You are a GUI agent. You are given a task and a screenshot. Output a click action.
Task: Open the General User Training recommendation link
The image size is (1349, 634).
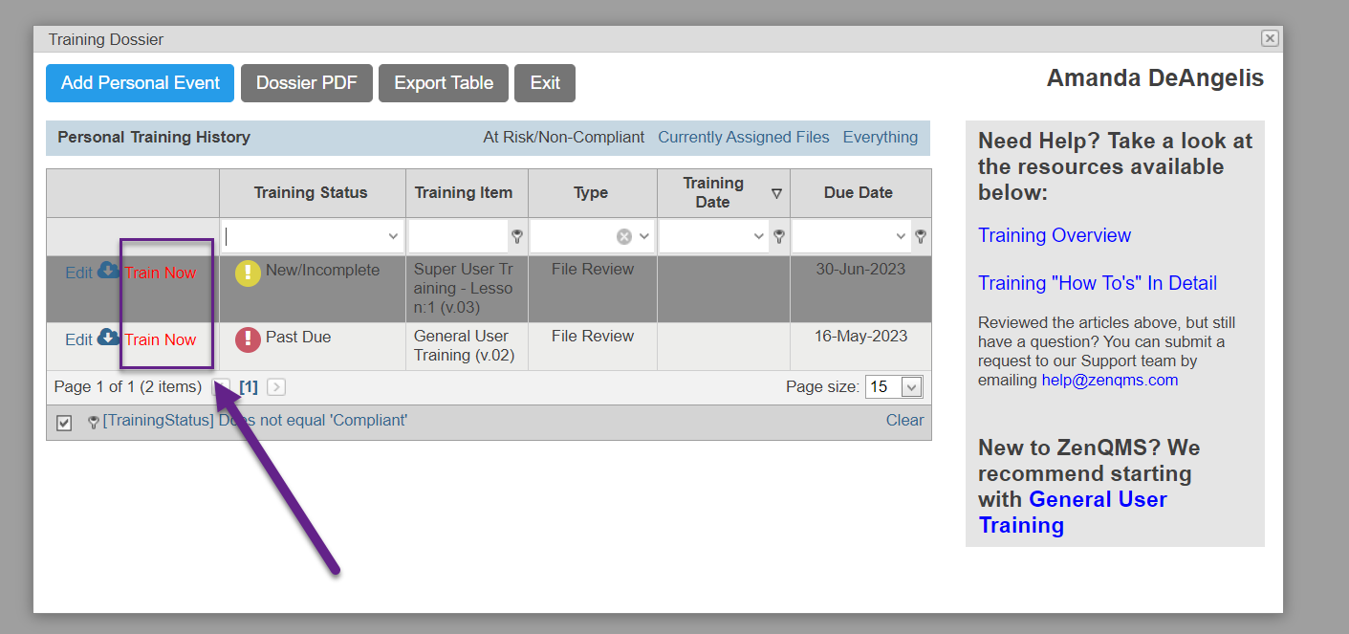point(1073,513)
